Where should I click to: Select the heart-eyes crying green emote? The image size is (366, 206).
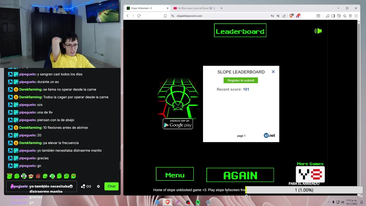point(73,176)
